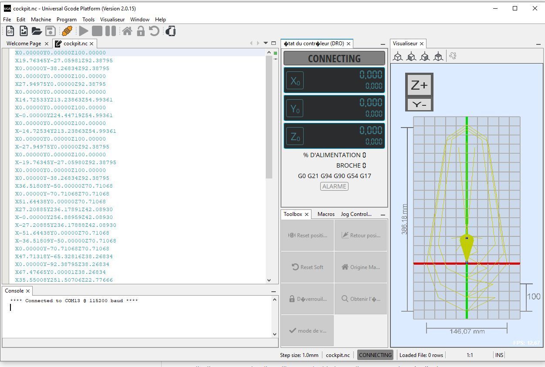Click the X0 zero-axis button in DRO
This screenshot has height=367, width=545.
click(295, 81)
